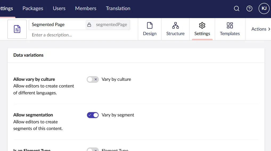Open the KJ user avatar menu
The height and width of the screenshot is (151, 271).
pos(264,9)
